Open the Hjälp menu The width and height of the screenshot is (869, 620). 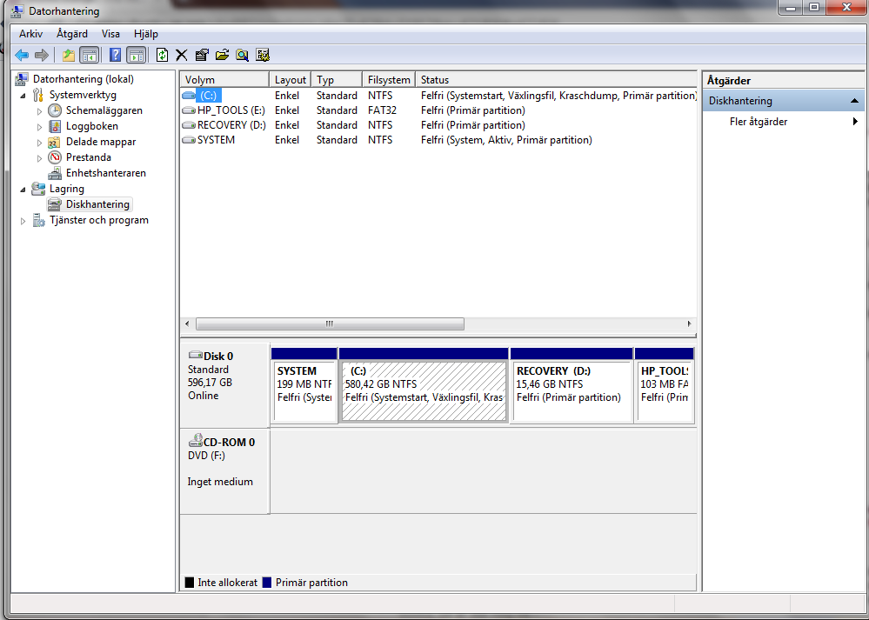point(146,34)
